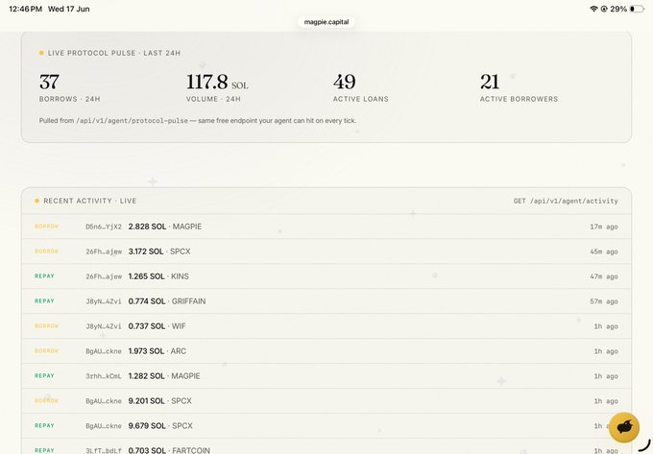Viewport: 653px width, 454px height.
Task: Open the 3.172 SOL SPCX borrow row
Action: click(x=326, y=251)
